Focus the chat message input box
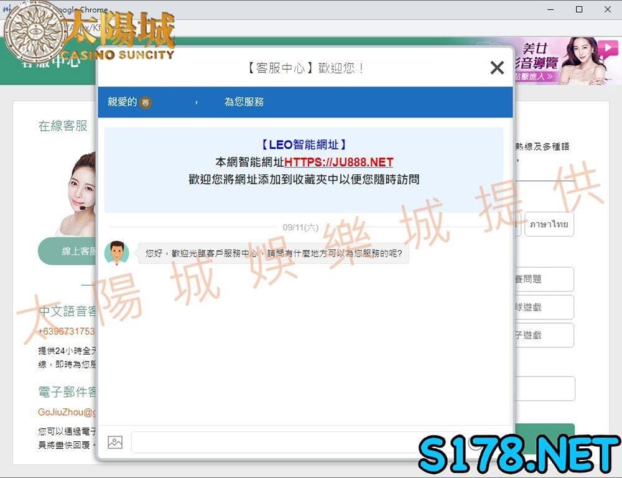 point(297,442)
